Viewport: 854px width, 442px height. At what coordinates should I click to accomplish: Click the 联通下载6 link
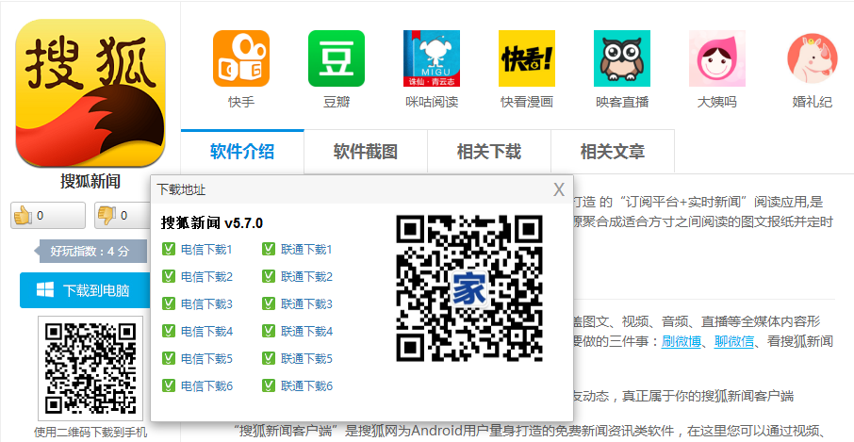pyautogui.click(x=306, y=386)
